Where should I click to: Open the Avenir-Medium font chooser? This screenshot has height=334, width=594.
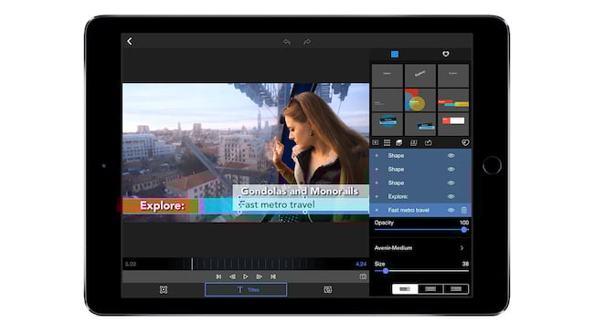pyautogui.click(x=419, y=247)
